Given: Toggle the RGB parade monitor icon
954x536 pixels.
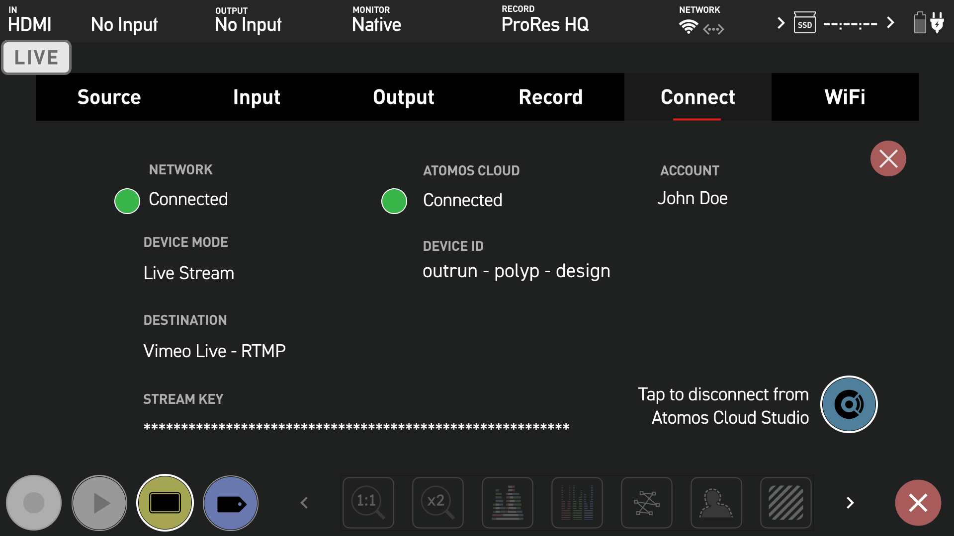Looking at the screenshot, I should coord(577,503).
